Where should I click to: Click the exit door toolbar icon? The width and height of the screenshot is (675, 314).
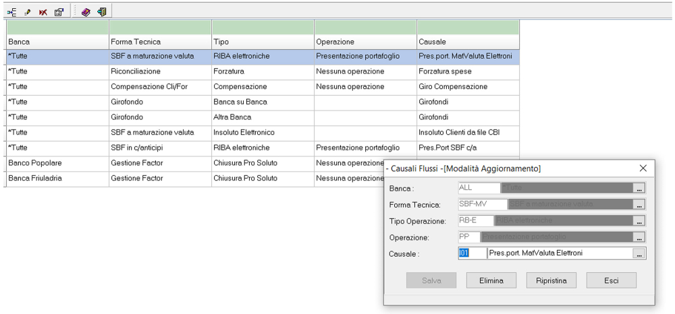pyautogui.click(x=101, y=11)
